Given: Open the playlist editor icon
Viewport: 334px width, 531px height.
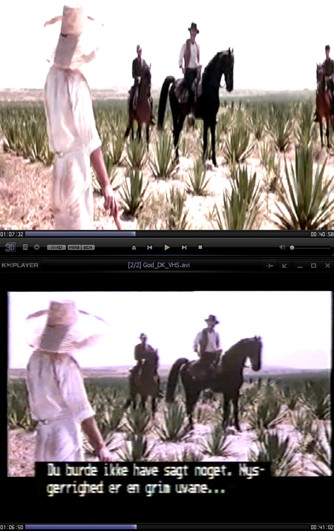Looking at the screenshot, I should click(25, 247).
